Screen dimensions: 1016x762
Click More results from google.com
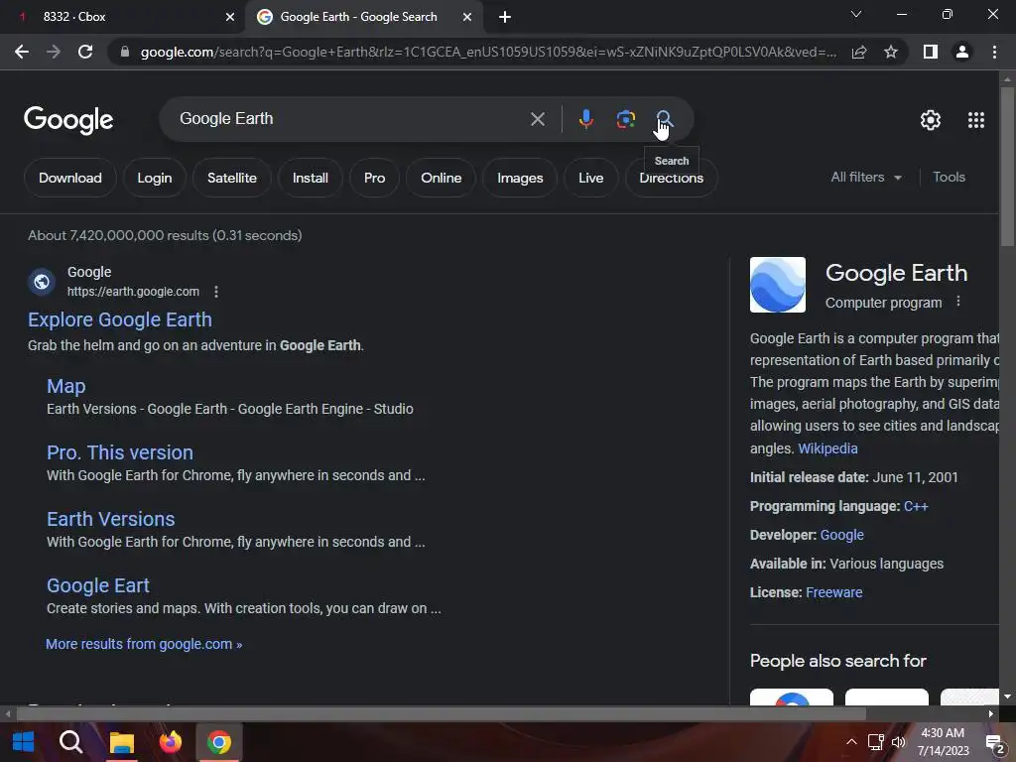pyautogui.click(x=144, y=644)
